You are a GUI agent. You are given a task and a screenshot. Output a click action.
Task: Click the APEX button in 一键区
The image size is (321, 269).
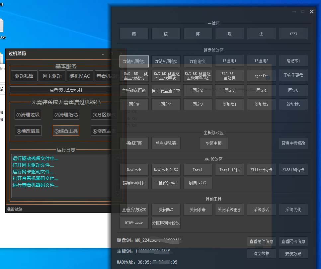point(293,34)
